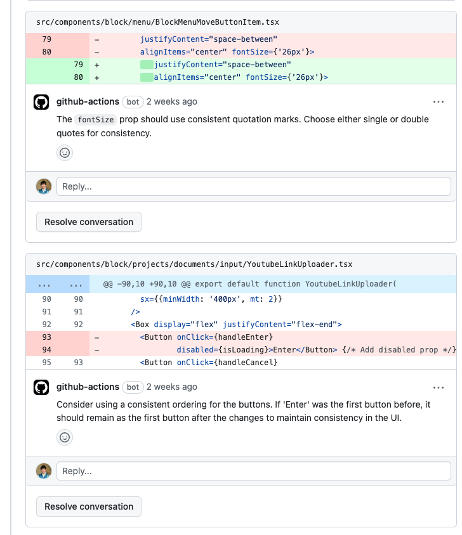Image resolution: width=462 pixels, height=535 pixels.
Task: Open BlockMenuMoveButtonItem.tsx file path
Action: [x=157, y=22]
